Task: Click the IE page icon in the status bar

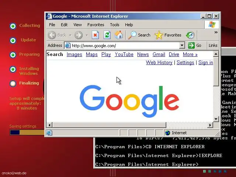Action: tap(49, 133)
